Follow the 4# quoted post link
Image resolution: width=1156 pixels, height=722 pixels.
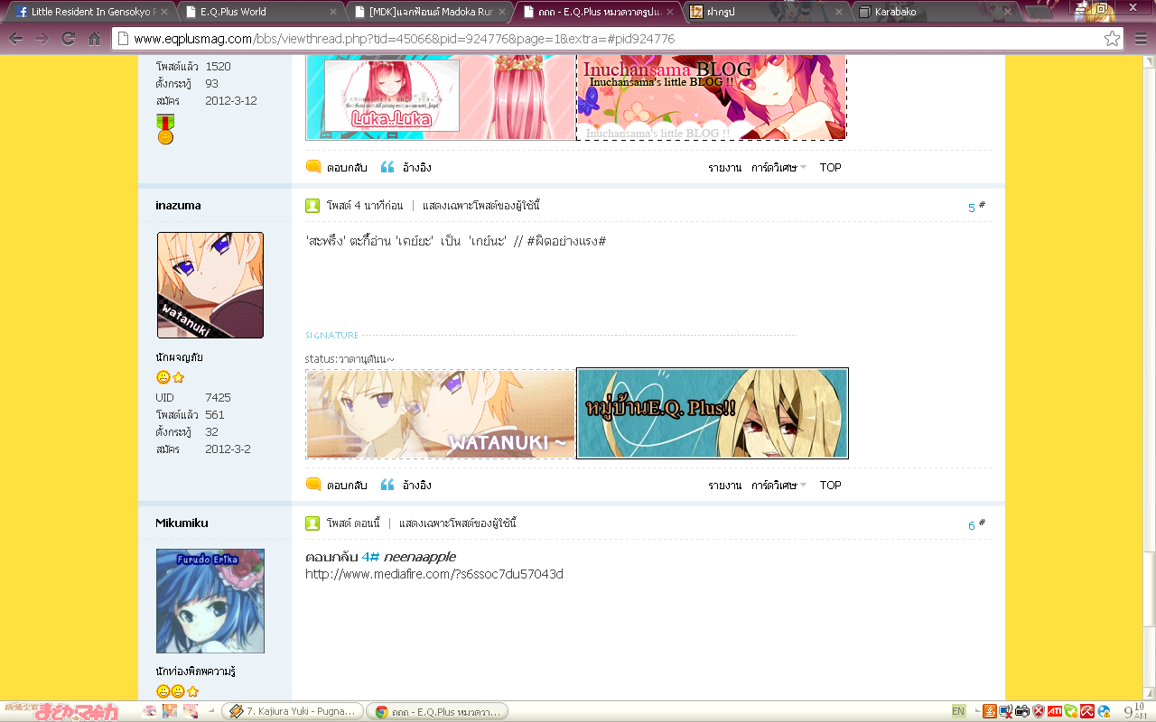point(370,557)
